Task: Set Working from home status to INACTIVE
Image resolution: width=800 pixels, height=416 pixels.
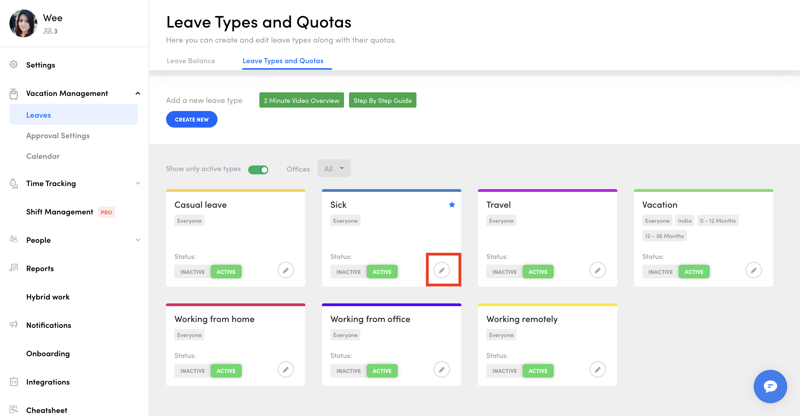Action: (x=192, y=371)
